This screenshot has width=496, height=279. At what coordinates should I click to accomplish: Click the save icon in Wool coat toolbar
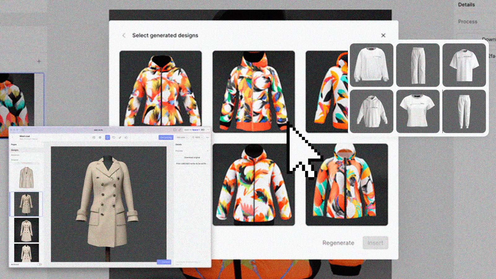(x=94, y=137)
